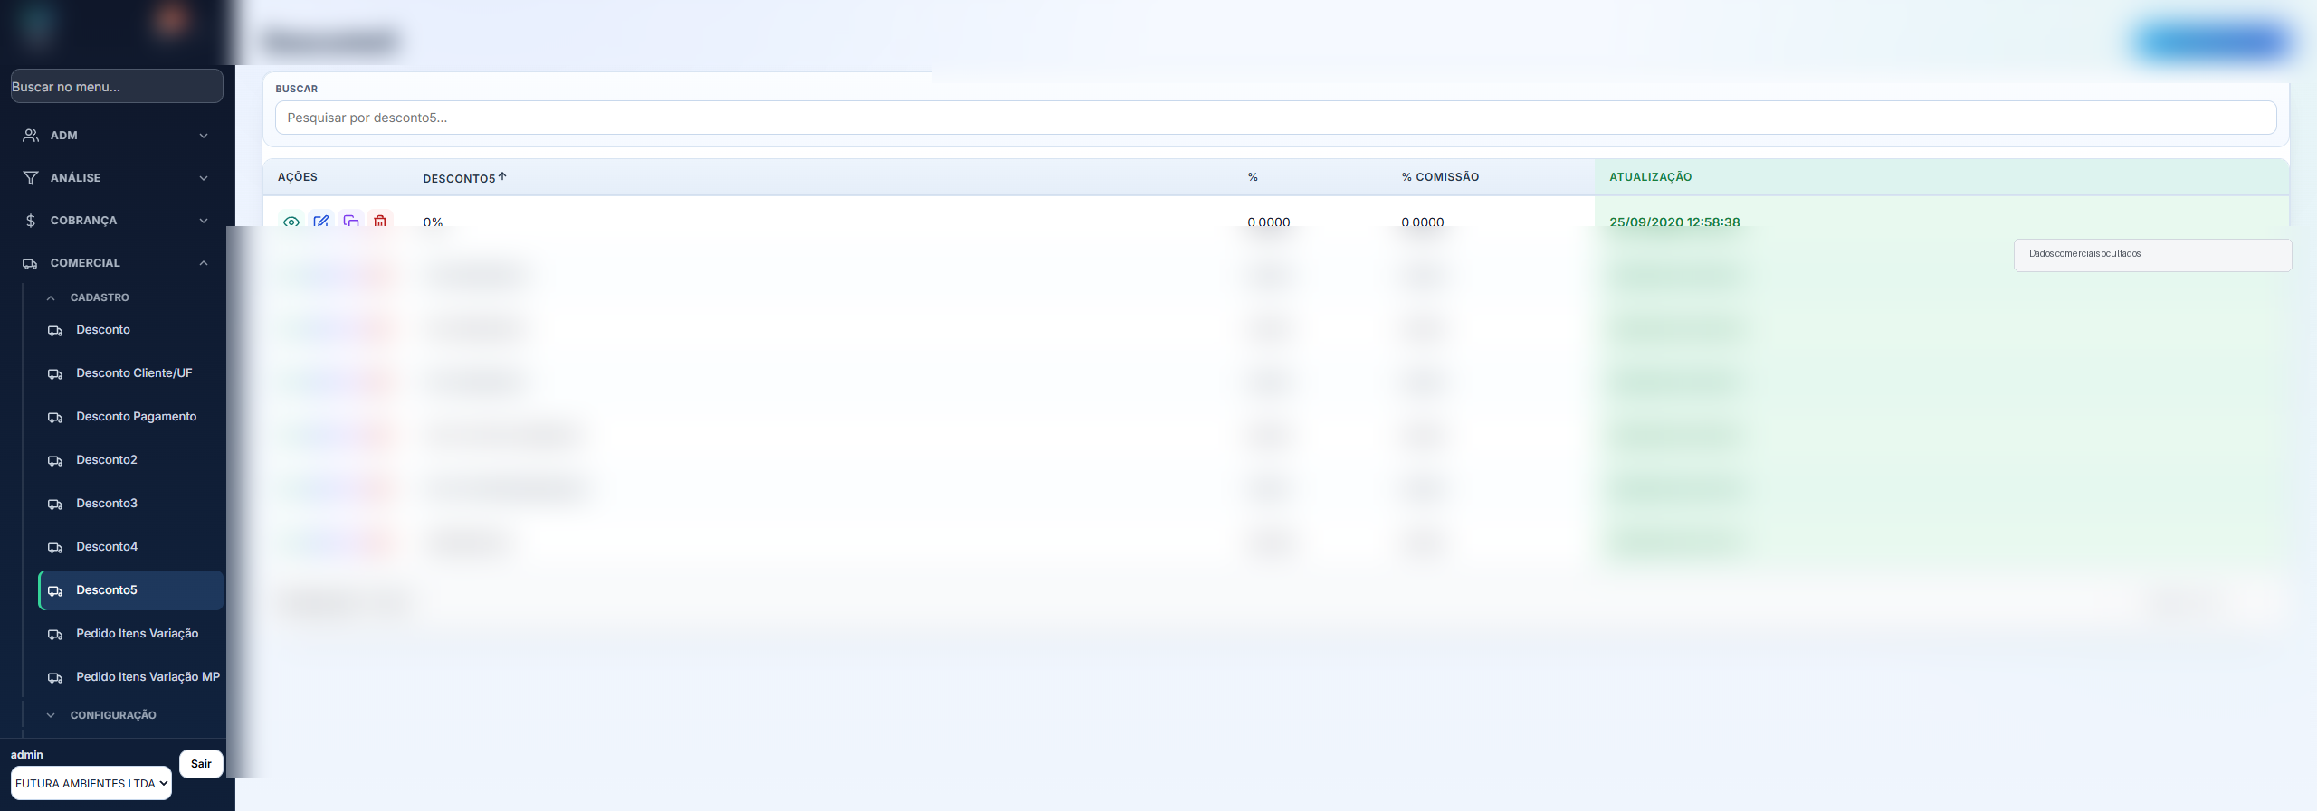2317x811 pixels.
Task: Expand the ADM menu chevron
Action: [204, 136]
